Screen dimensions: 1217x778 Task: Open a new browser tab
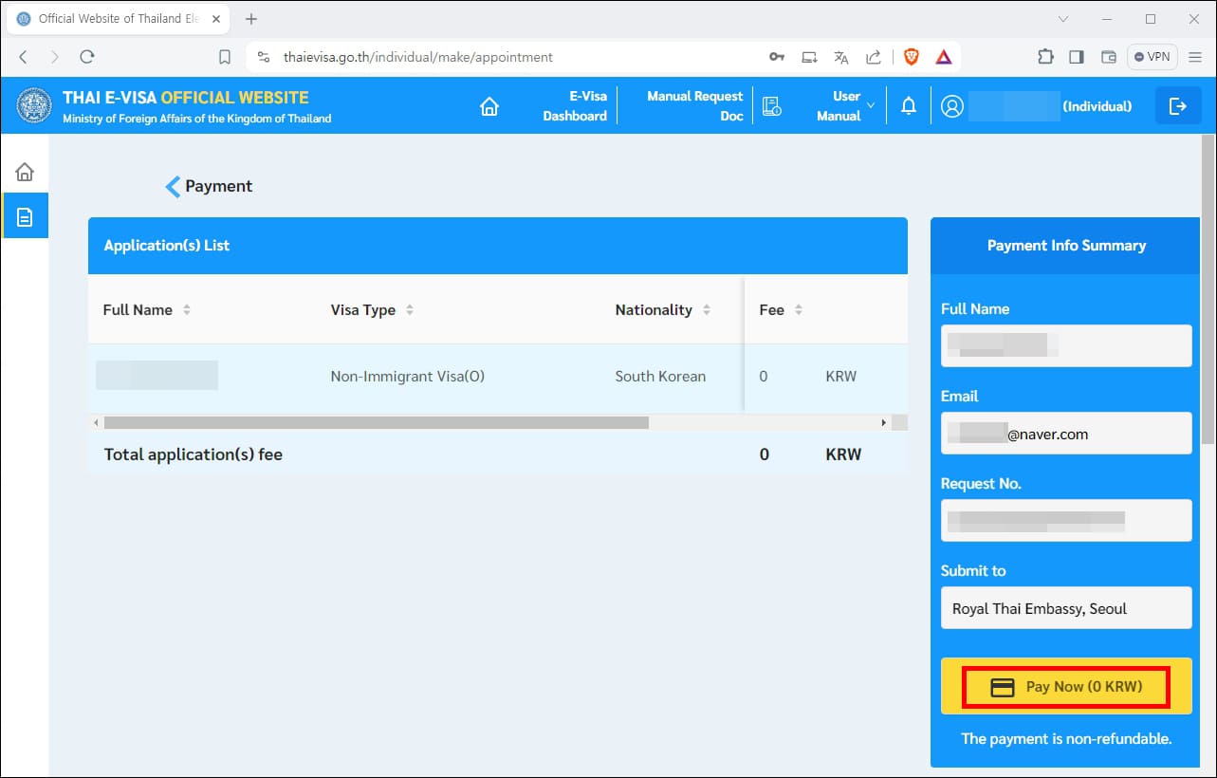[x=251, y=19]
